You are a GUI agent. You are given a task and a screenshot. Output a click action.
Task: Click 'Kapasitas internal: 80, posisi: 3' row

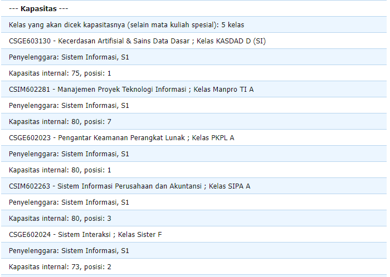point(194,218)
